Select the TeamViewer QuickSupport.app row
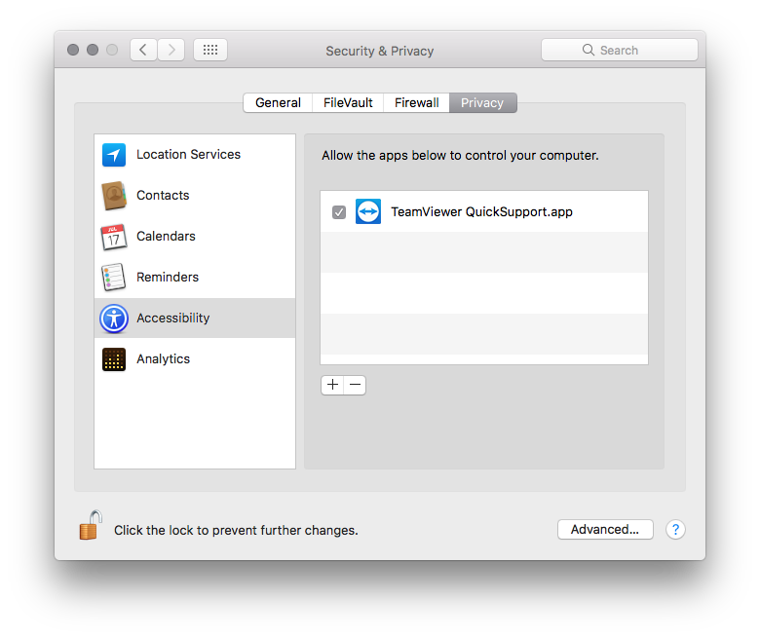 coord(507,211)
